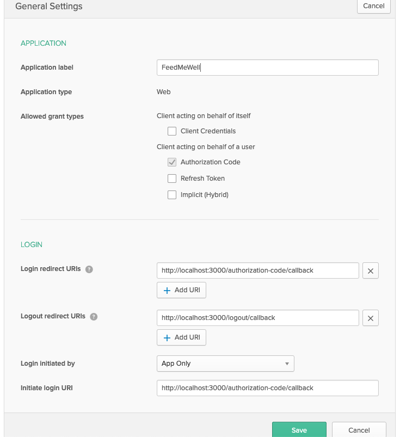Screen dimensions: 400x437
Task: Remove the login redirect URI with X
Action: tap(370, 270)
